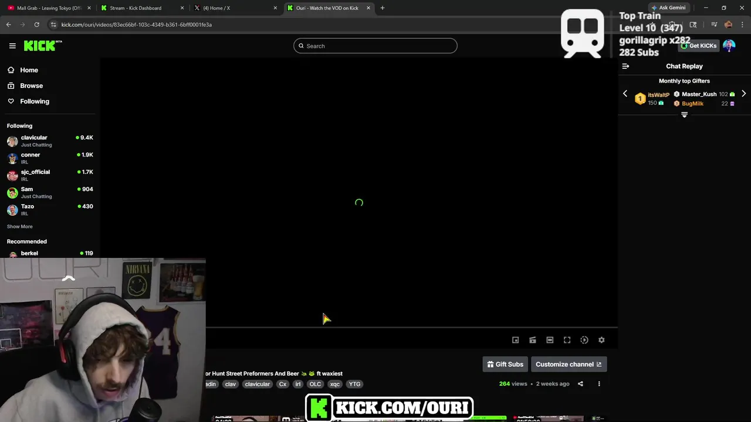The height and width of the screenshot is (422, 751).
Task: Close the Home / X tab
Action: point(275,8)
